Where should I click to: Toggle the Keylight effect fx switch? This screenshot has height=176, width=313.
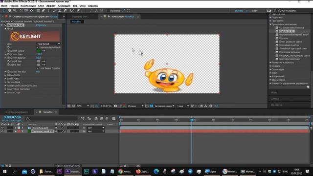tap(5, 25)
